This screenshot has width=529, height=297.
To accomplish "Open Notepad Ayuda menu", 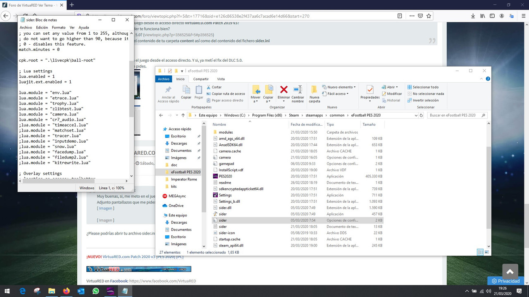I will point(84,28).
